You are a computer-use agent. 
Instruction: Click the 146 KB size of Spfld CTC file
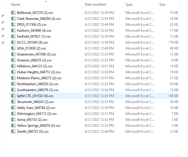pyautogui.click(x=173, y=96)
